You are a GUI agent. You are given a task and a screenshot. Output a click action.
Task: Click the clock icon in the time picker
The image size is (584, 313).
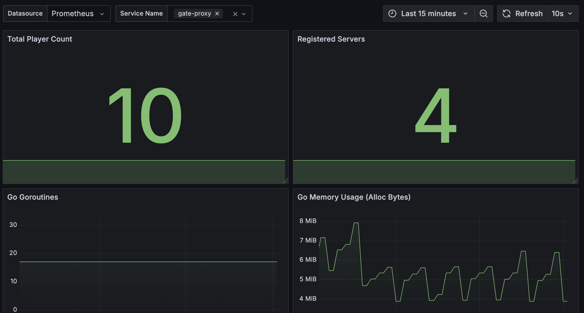[x=393, y=13]
